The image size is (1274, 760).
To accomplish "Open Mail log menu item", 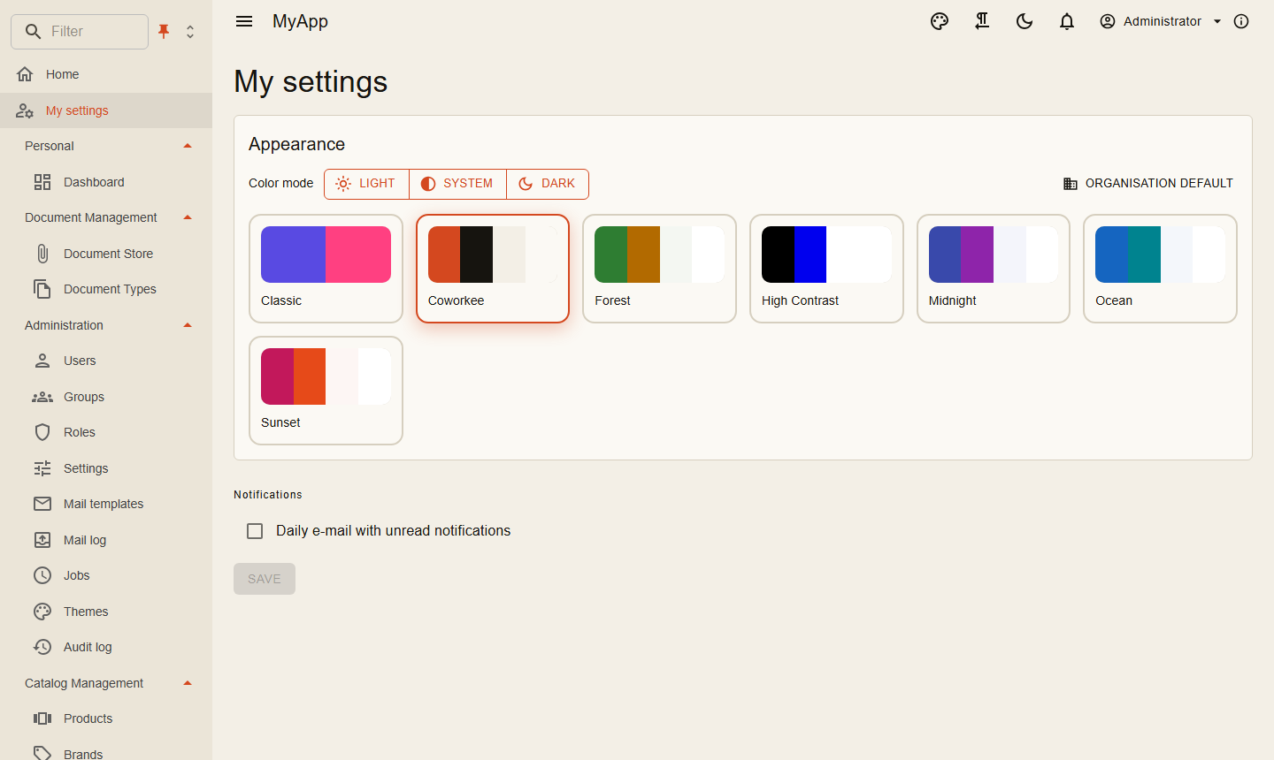I will (x=106, y=540).
